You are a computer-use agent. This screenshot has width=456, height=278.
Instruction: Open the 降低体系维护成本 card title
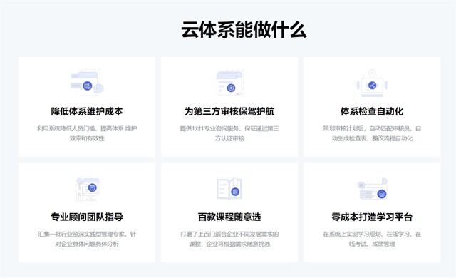tap(87, 111)
